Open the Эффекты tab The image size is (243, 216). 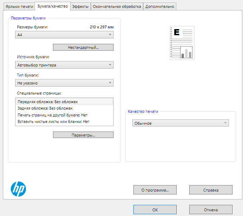click(80, 6)
